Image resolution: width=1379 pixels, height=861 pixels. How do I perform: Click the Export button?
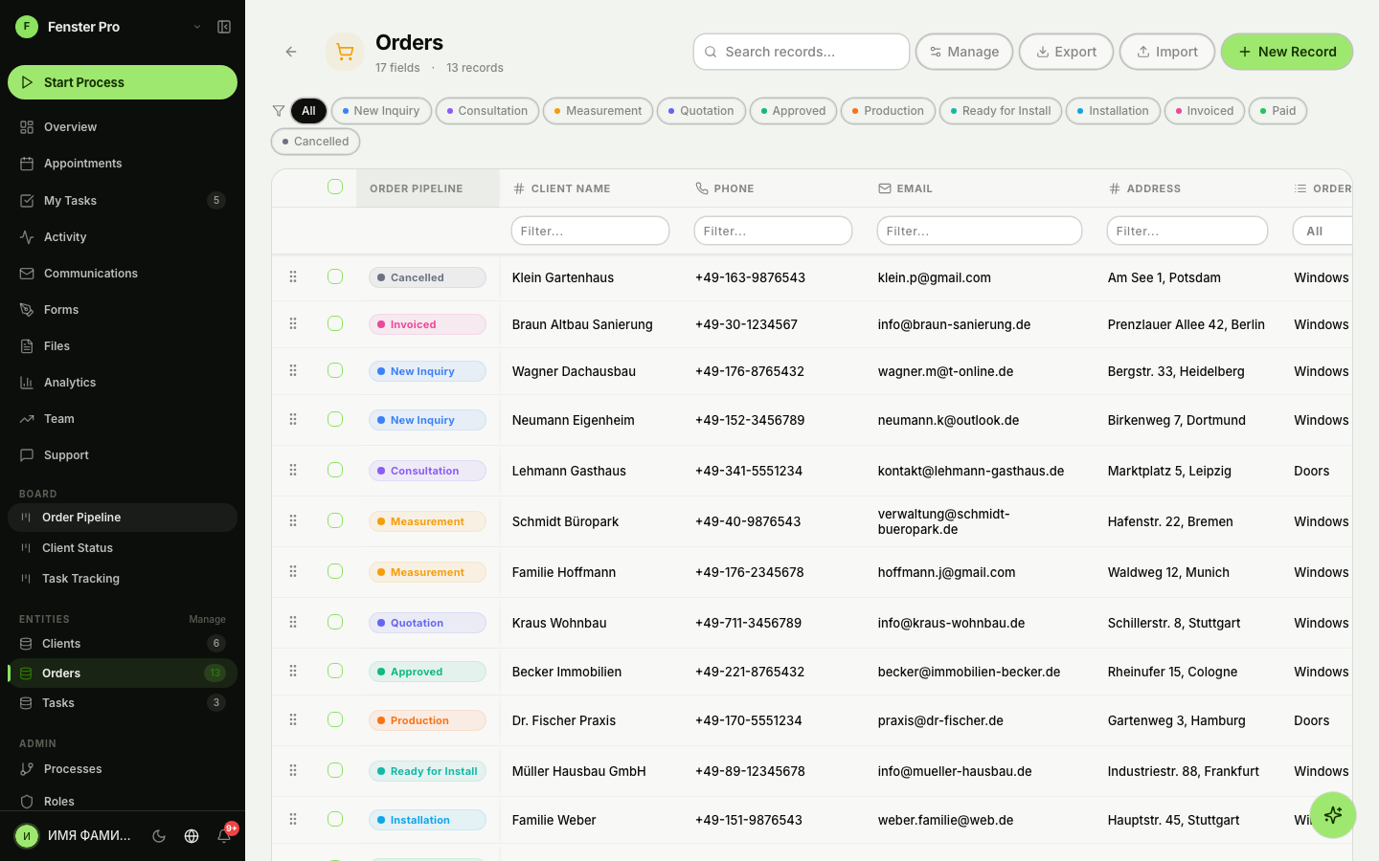[x=1066, y=52]
